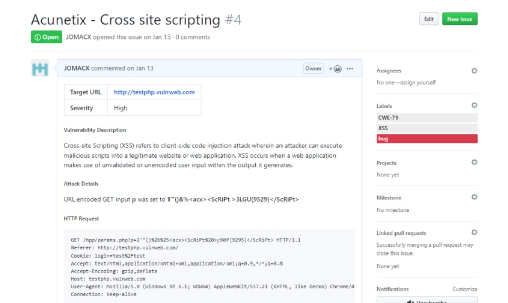Click the Edit issue button
The height and width of the screenshot is (303, 508).
tap(429, 19)
